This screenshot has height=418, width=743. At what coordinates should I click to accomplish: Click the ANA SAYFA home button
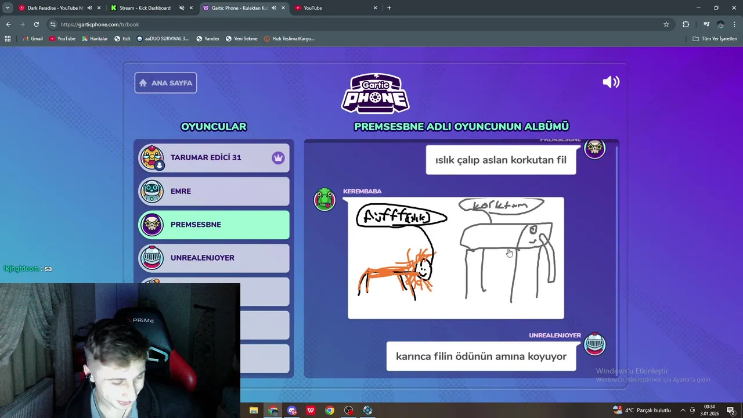[x=165, y=82]
